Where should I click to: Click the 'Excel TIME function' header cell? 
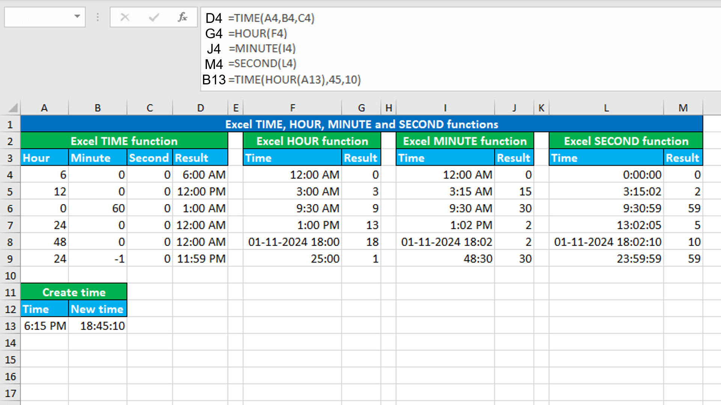124,141
